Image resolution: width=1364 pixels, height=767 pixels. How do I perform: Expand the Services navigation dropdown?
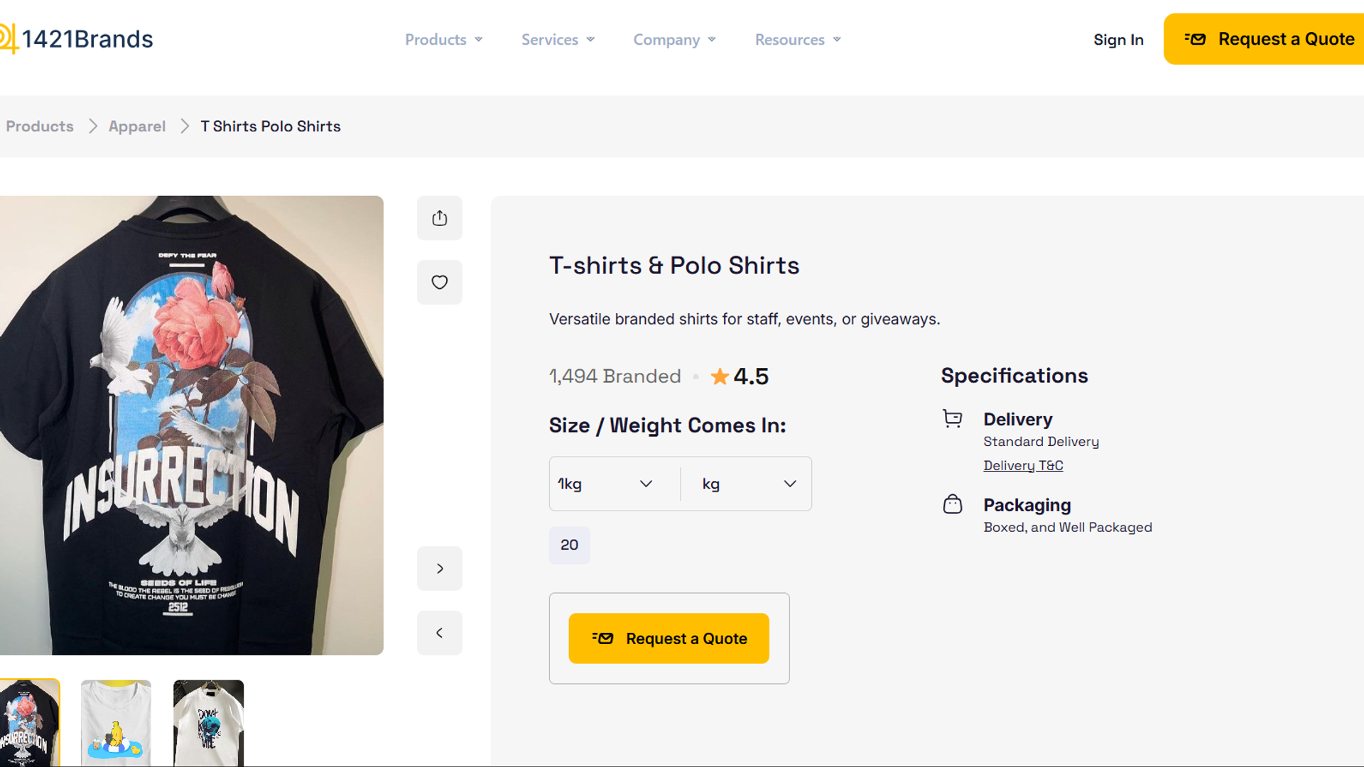558,40
